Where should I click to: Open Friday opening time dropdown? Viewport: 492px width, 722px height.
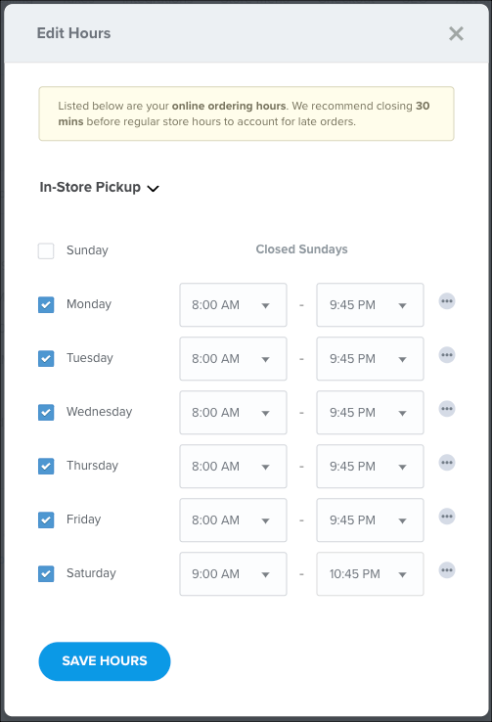coord(233,519)
